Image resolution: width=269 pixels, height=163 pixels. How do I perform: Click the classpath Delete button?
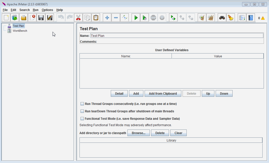click(x=160, y=133)
